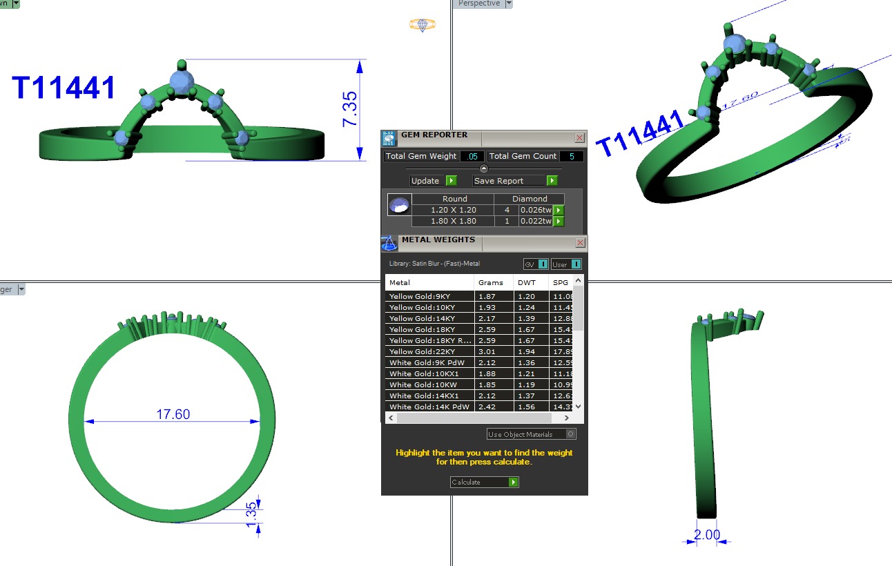Click the ring icon at viewport top
The image size is (892, 566).
(423, 25)
